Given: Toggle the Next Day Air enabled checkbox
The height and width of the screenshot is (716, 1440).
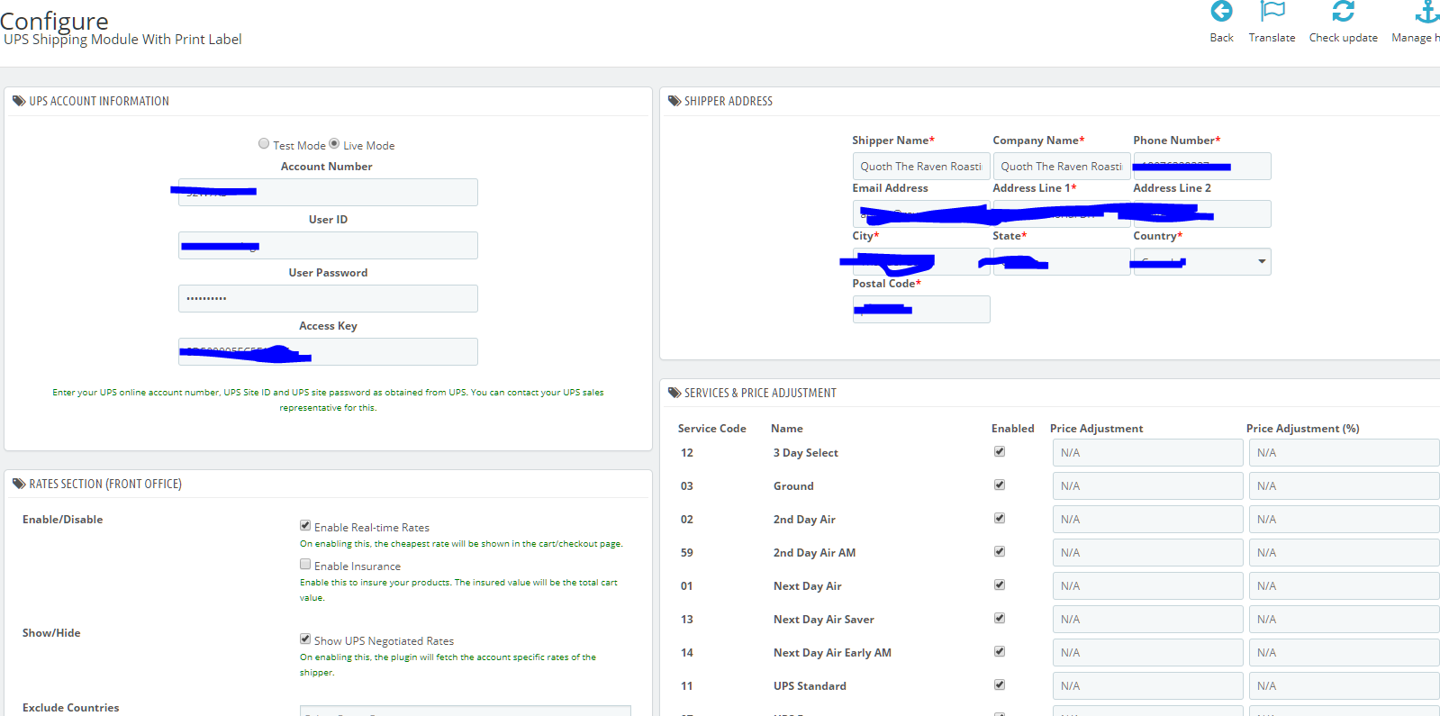Looking at the screenshot, I should (1000, 585).
